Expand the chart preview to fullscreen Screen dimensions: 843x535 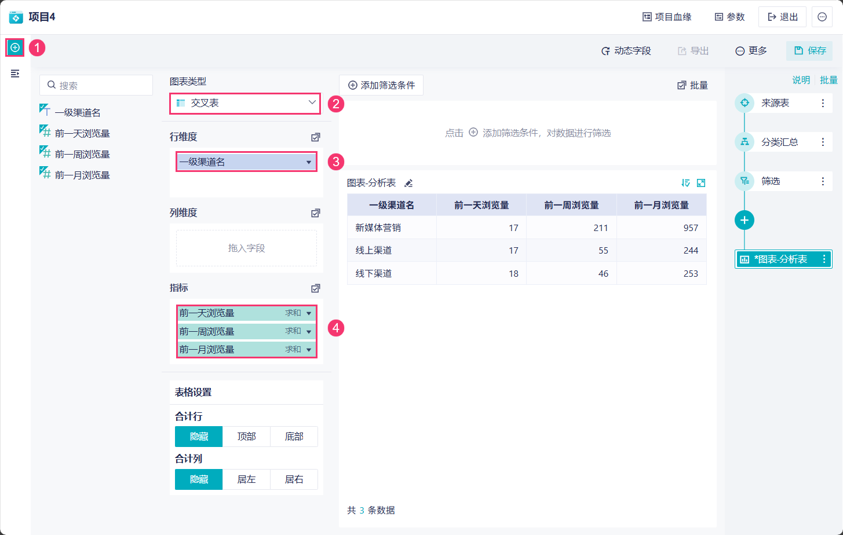[701, 183]
